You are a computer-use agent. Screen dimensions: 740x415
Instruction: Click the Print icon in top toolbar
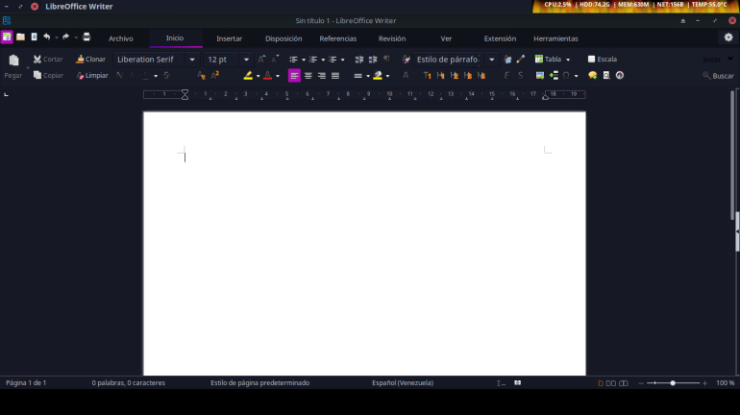click(x=86, y=37)
